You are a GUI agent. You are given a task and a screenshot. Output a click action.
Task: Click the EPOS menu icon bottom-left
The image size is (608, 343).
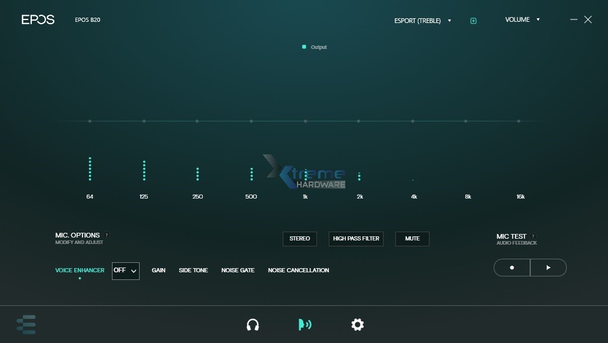(x=27, y=325)
